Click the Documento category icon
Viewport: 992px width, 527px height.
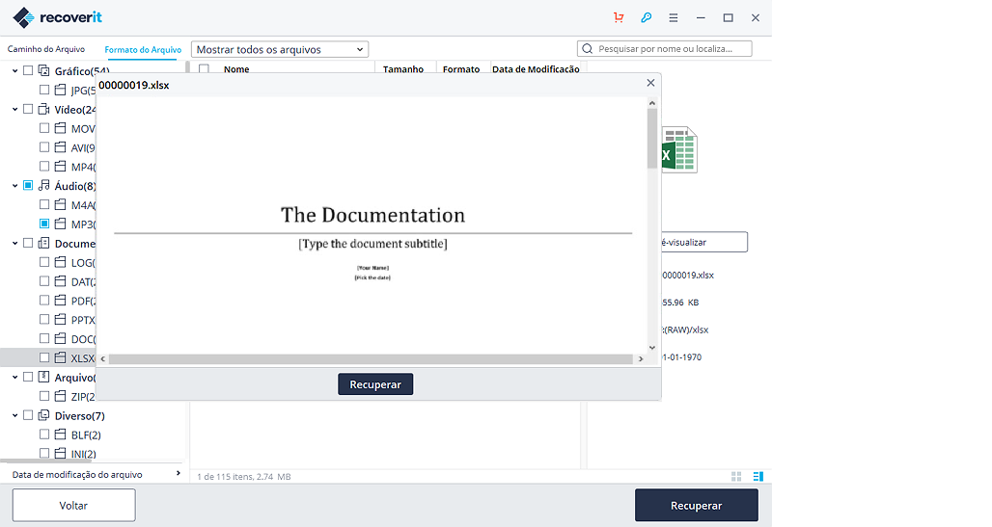pyautogui.click(x=43, y=243)
